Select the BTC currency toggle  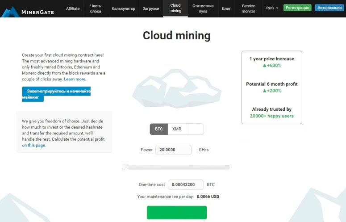pos(158,129)
